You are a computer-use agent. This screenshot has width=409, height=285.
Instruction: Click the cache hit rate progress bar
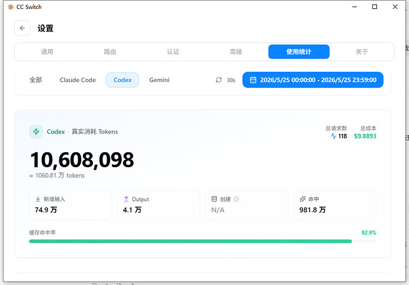[203, 241]
